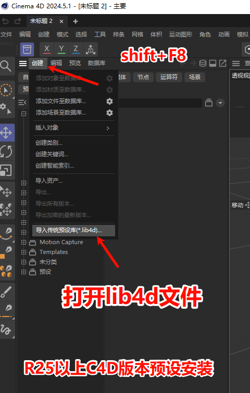The width and height of the screenshot is (250, 393).
Task: Open the Asset Browser box icon in toolbar
Action: coord(27,49)
